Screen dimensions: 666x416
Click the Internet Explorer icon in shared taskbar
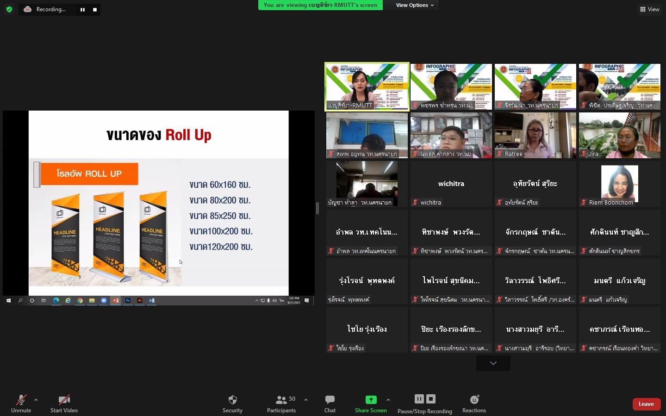(68, 301)
